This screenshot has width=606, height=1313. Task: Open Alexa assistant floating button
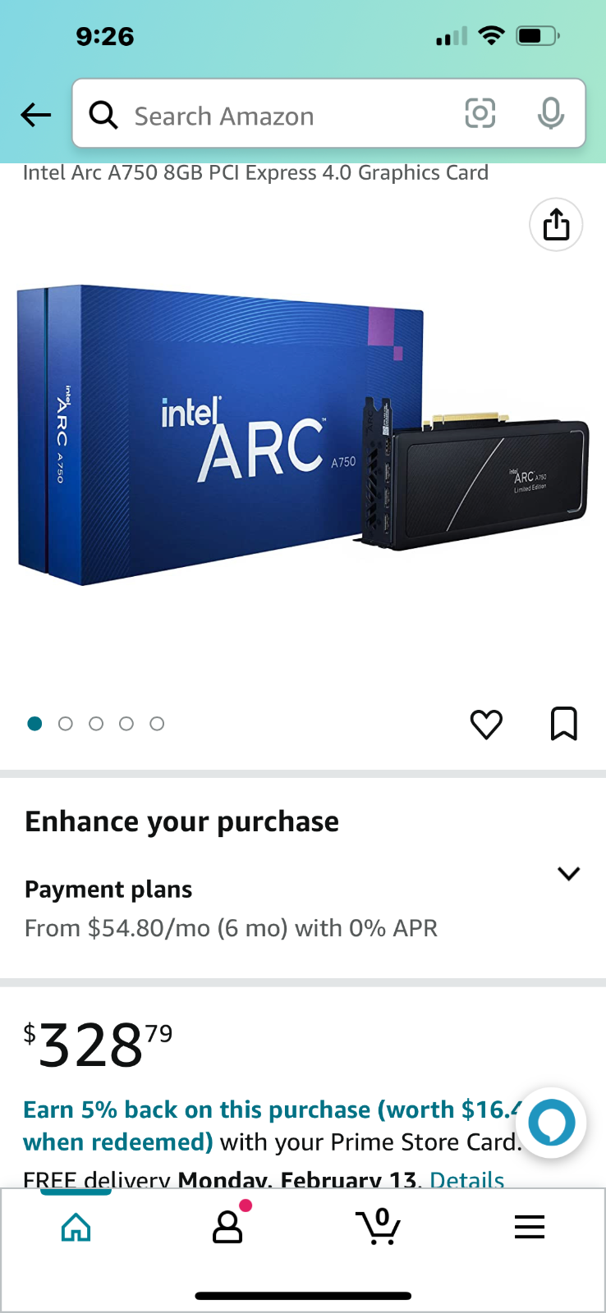point(552,1123)
